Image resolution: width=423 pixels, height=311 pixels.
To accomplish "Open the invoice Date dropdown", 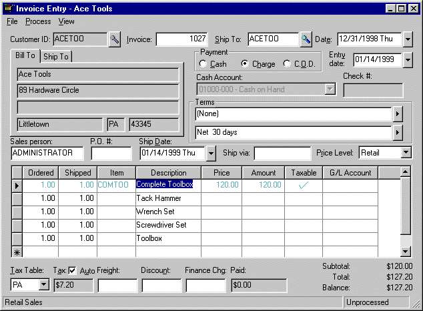I will tap(408, 39).
